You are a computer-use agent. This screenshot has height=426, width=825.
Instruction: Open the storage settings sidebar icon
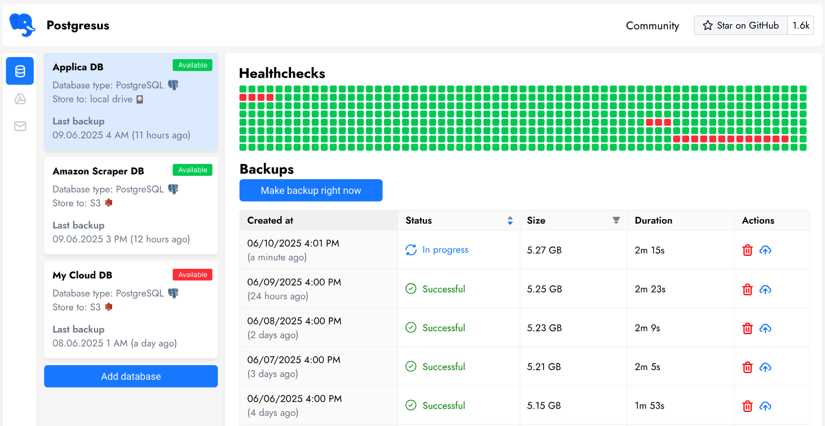click(20, 99)
